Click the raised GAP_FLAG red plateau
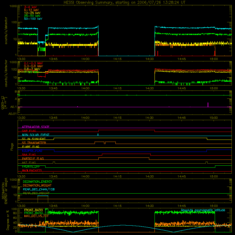The image size is (235, 235). [127, 130]
